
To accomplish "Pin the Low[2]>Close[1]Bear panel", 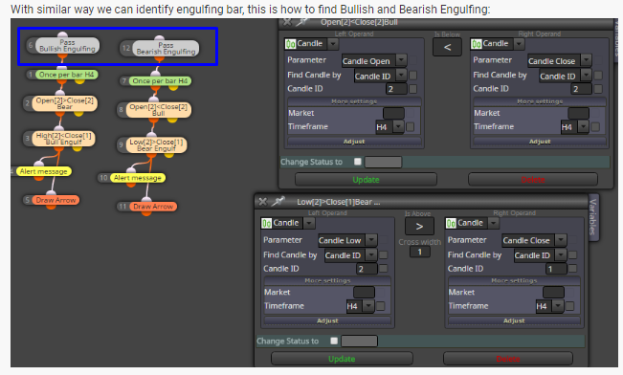I will pyautogui.click(x=278, y=202).
